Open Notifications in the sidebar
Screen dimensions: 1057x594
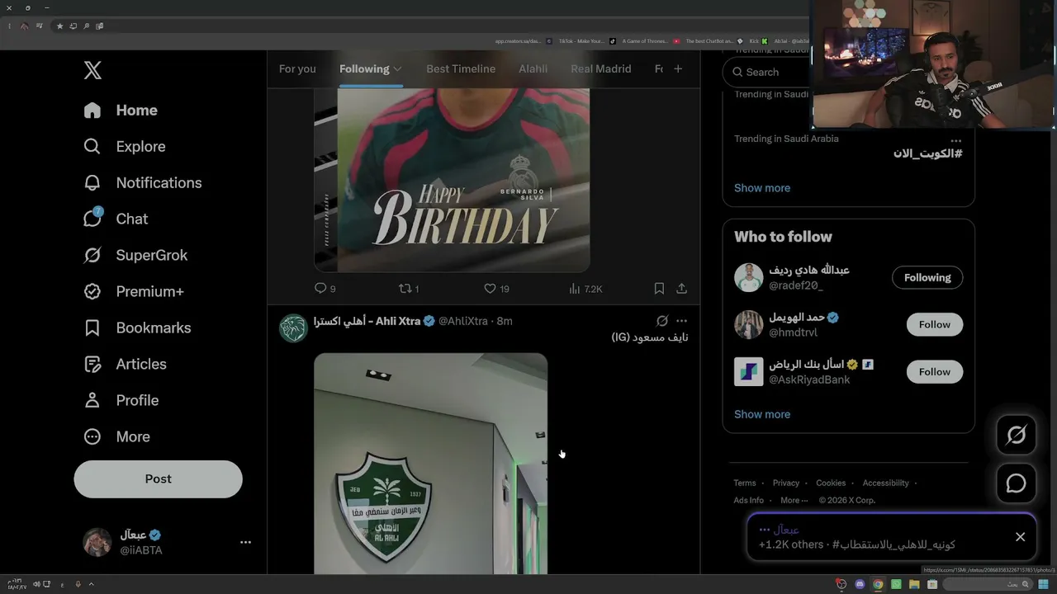tap(143, 182)
